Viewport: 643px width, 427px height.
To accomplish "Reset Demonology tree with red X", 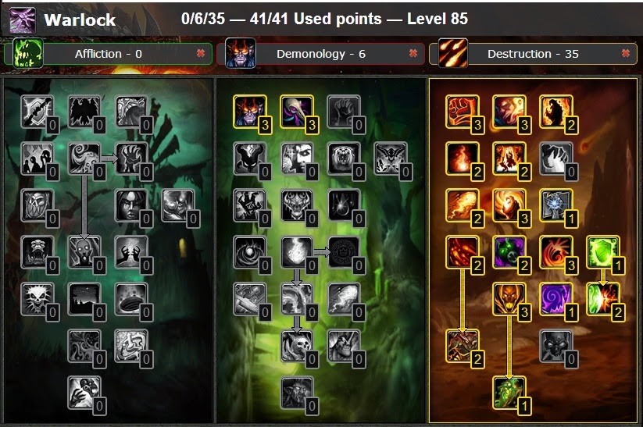I will coord(413,53).
